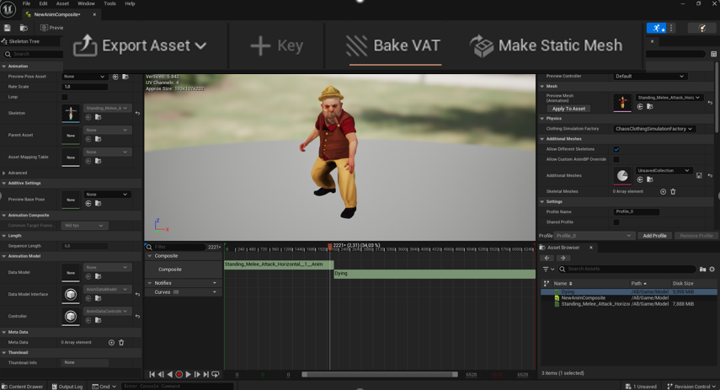Remove all Meta Data array elements
The width and height of the screenshot is (720, 390).
click(x=121, y=342)
